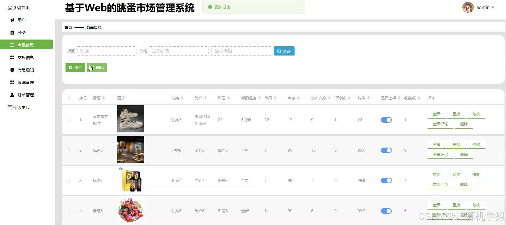Toggle 是否上架 switch for 阿斯蒂芬按时 row
506x225 pixels.
coord(386,120)
